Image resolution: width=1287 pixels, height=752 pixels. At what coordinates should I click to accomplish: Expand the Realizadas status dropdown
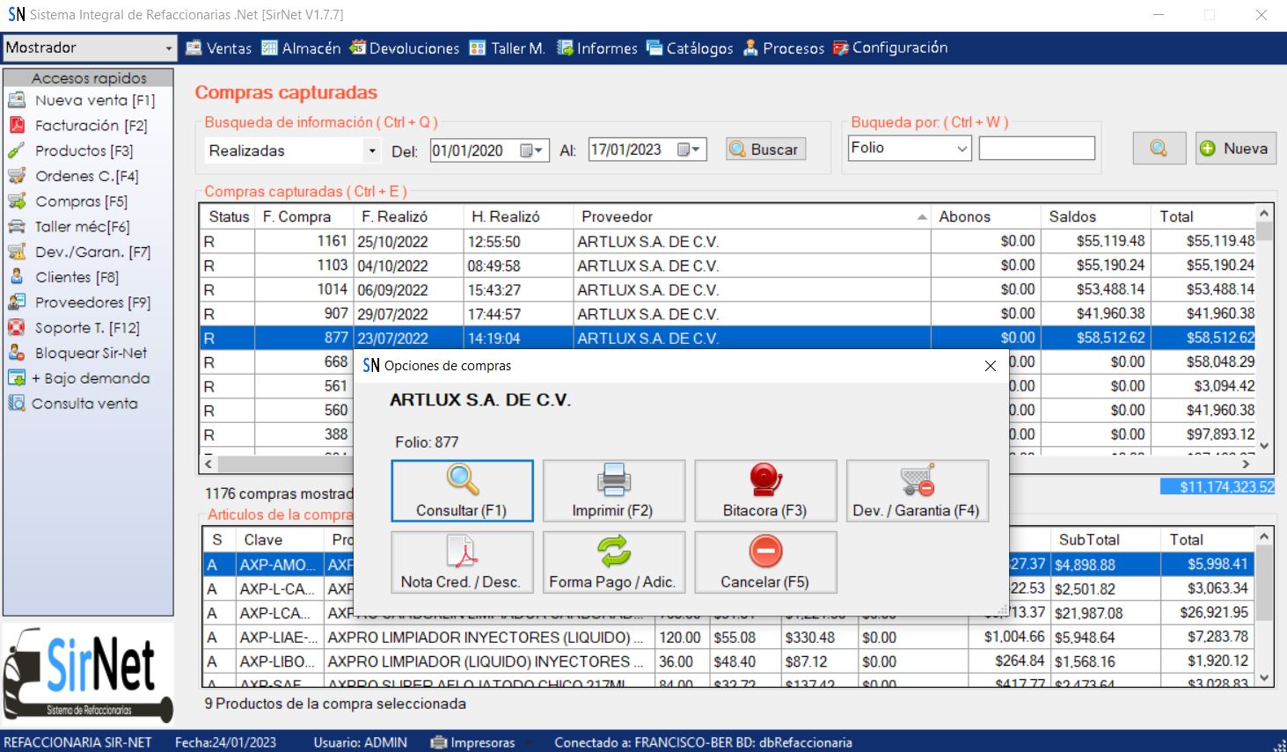coord(372,151)
